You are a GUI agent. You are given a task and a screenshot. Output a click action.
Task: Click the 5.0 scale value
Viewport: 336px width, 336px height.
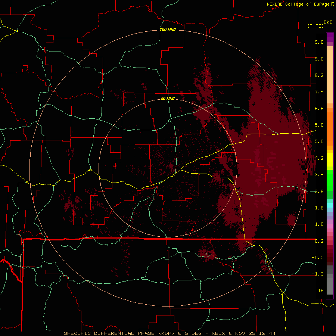[x=319, y=141]
